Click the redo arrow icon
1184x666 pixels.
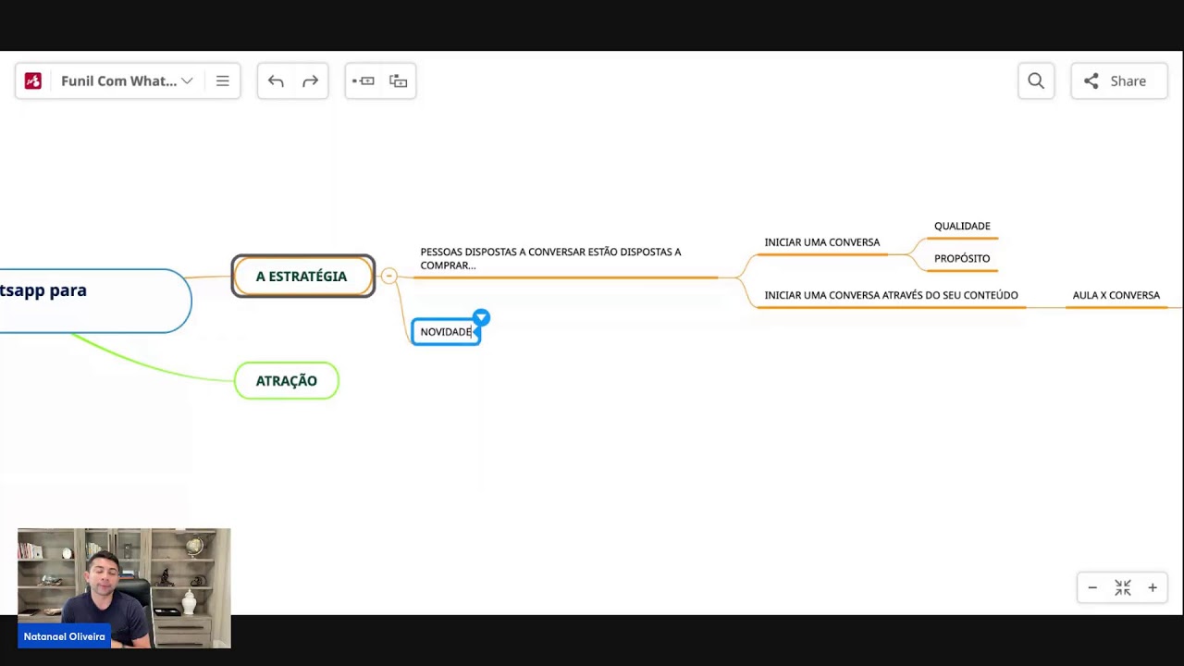[310, 81]
